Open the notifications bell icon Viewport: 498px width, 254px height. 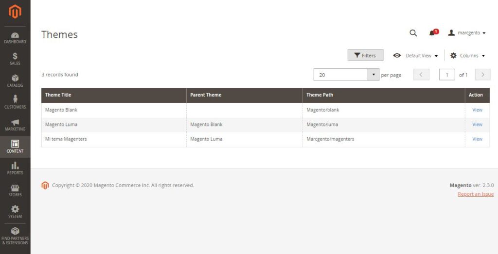click(x=432, y=33)
